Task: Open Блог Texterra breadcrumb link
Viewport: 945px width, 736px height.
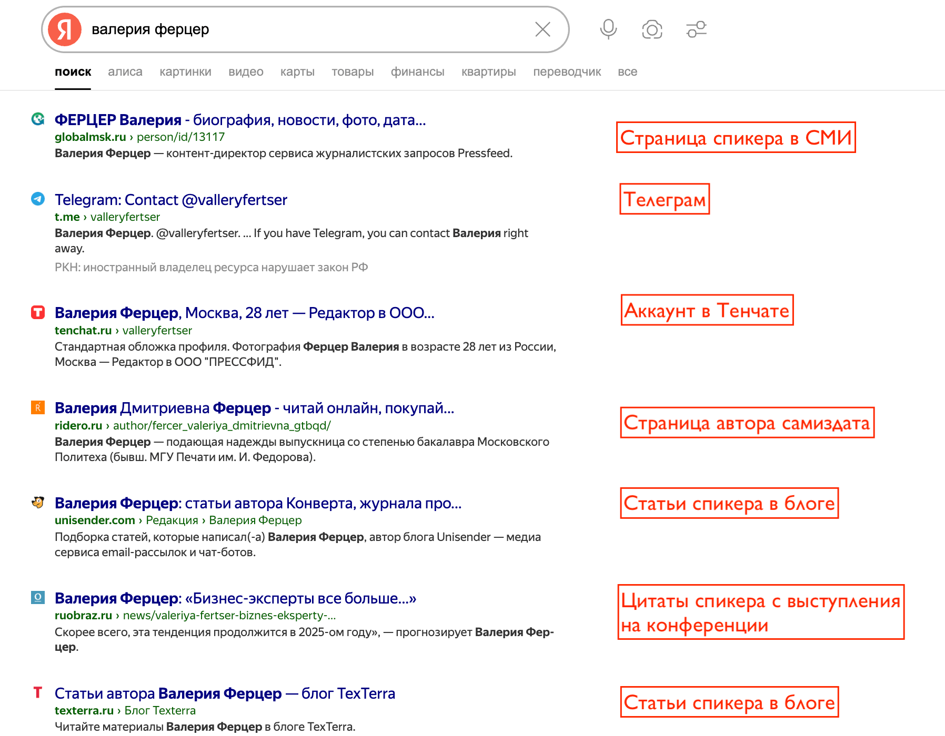Action: tap(160, 710)
